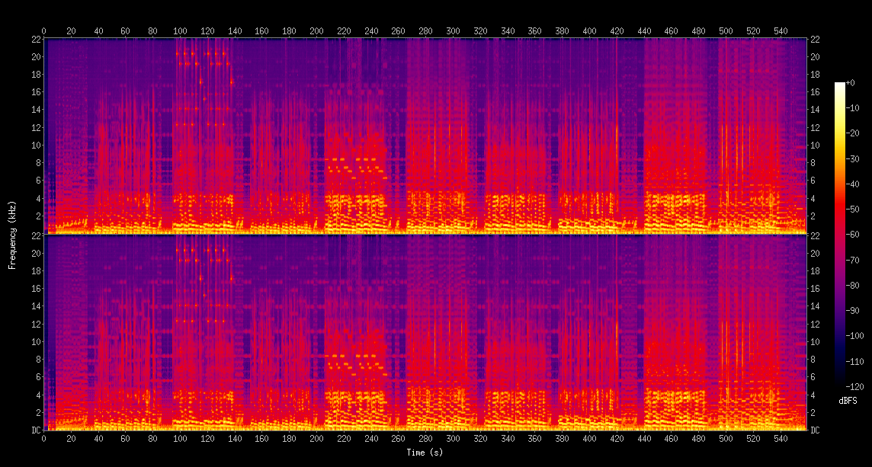Image resolution: width=872 pixels, height=467 pixels.
Task: Click lower channel's left-axis 6 kHz label
Action: tap(38, 377)
